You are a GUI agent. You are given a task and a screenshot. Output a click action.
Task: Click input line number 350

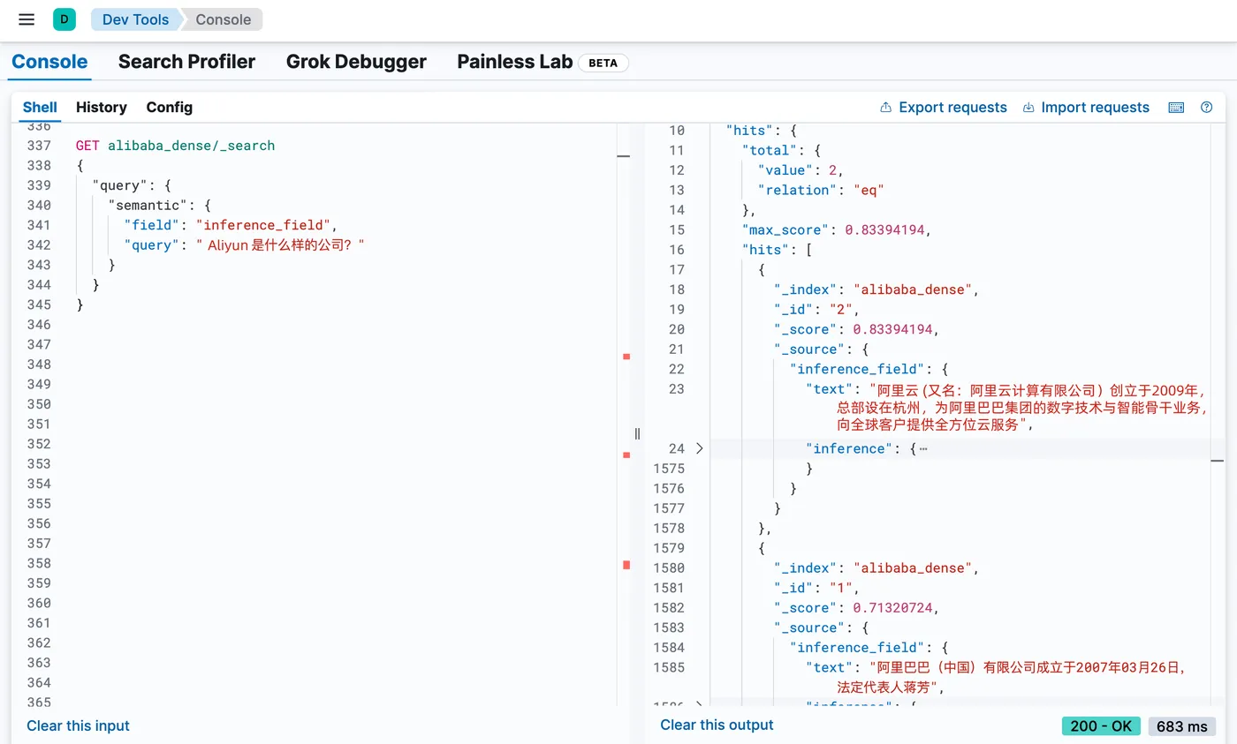pyautogui.click(x=39, y=404)
